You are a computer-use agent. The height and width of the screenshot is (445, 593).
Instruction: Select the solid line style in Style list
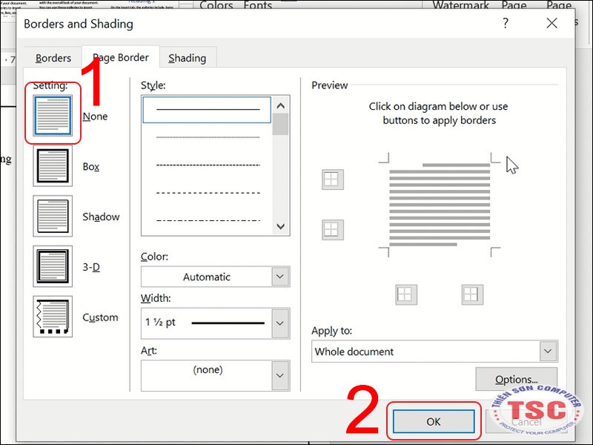click(x=207, y=110)
